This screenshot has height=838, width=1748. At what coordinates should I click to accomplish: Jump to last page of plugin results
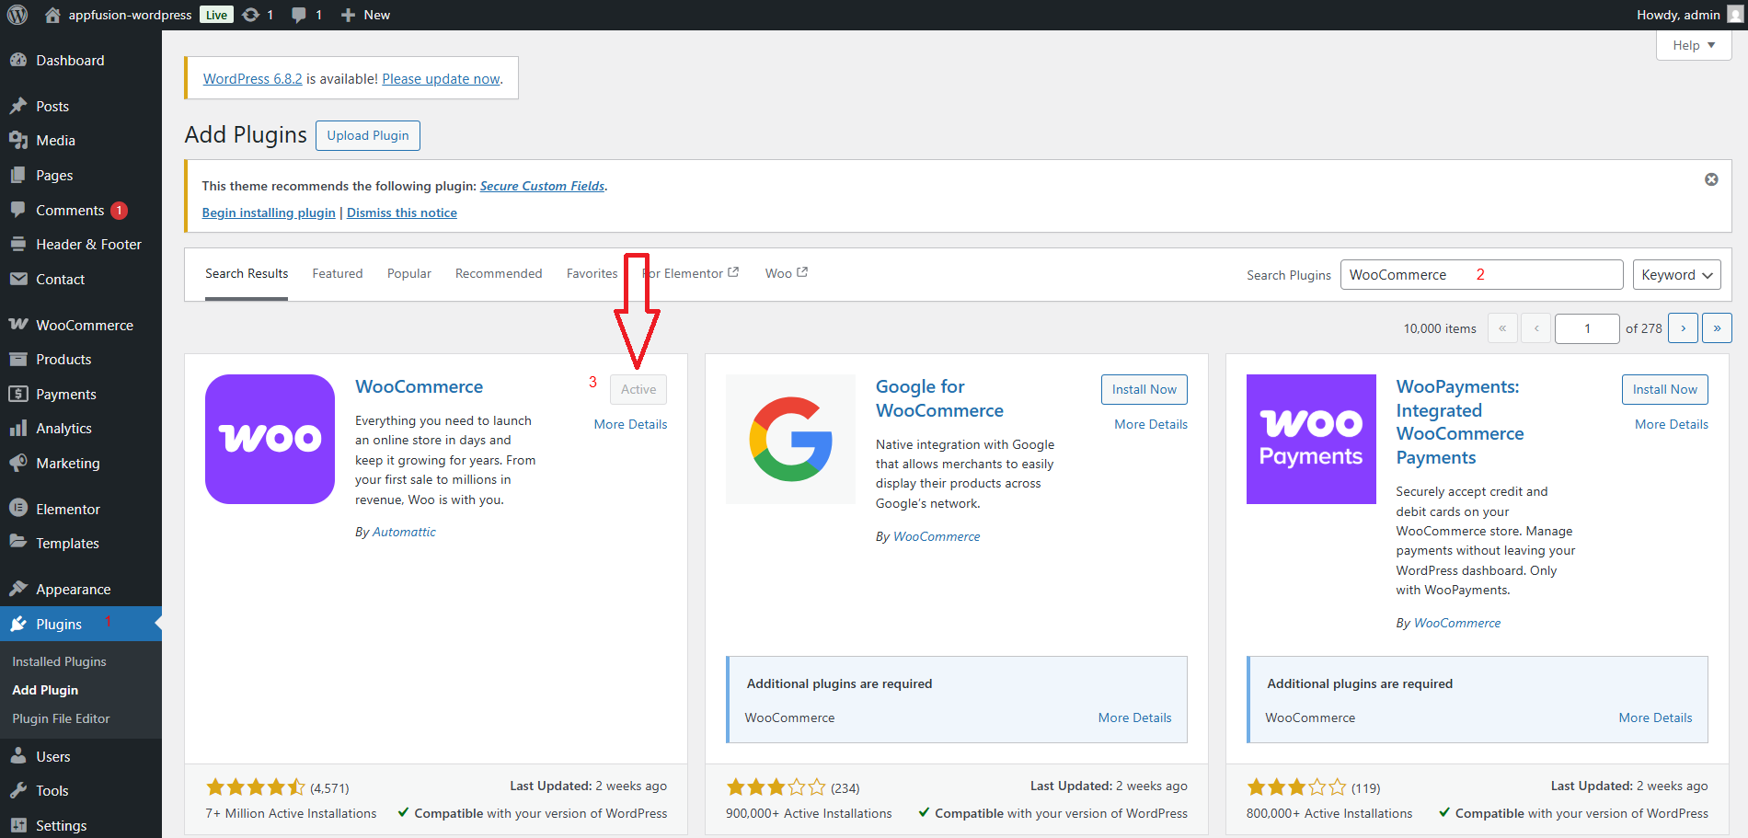(x=1717, y=328)
